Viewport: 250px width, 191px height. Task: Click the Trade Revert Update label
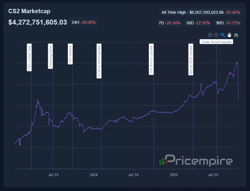pyautogui.click(x=216, y=42)
